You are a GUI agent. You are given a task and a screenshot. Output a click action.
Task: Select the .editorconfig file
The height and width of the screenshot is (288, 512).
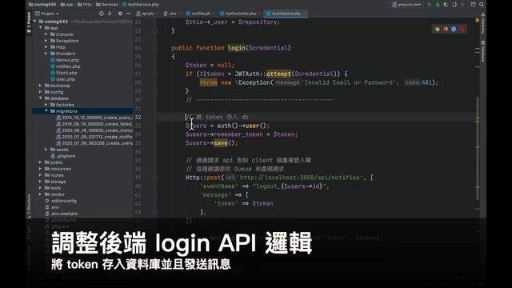pyautogui.click(x=61, y=201)
